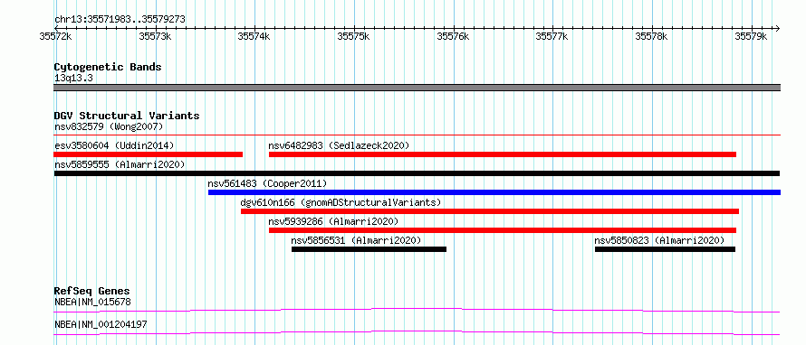Select the nsv6482983 (Sedlazeck2020) red bar
The height and width of the screenshot is (345, 806).
[x=503, y=154]
